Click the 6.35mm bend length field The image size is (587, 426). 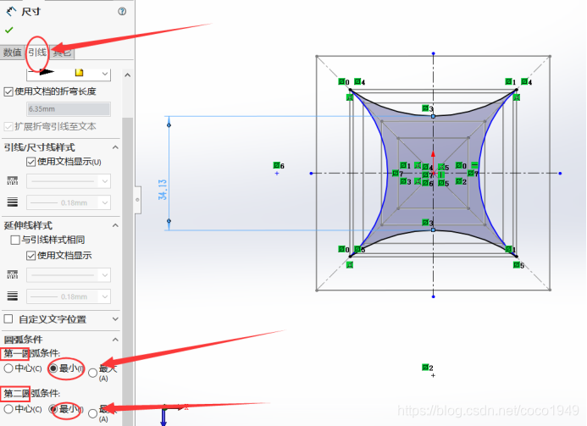click(x=69, y=109)
